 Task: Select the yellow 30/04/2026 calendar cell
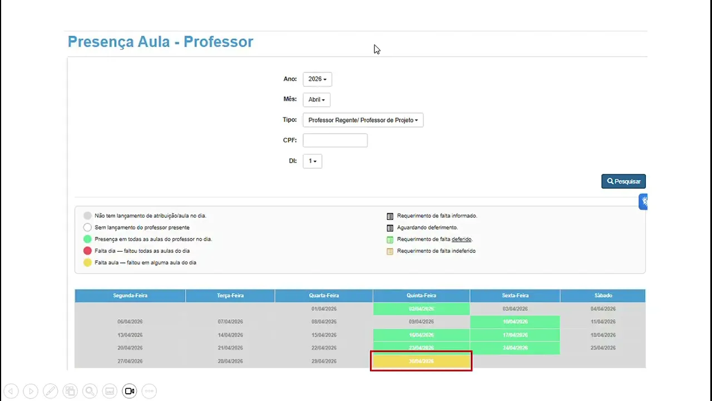421,361
